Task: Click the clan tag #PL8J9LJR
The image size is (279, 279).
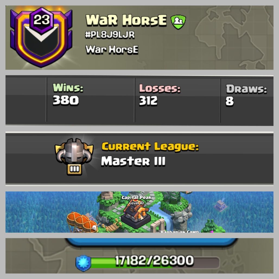Action: pyautogui.click(x=110, y=35)
